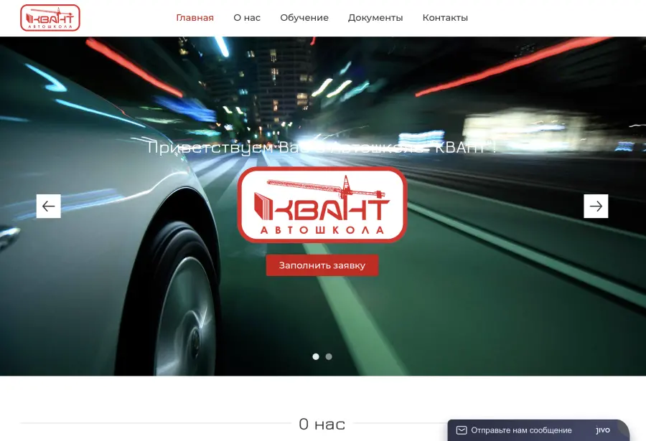Image resolution: width=646 pixels, height=441 pixels.
Task: Click the rounded right edge of chat bar
Action: tap(623, 430)
